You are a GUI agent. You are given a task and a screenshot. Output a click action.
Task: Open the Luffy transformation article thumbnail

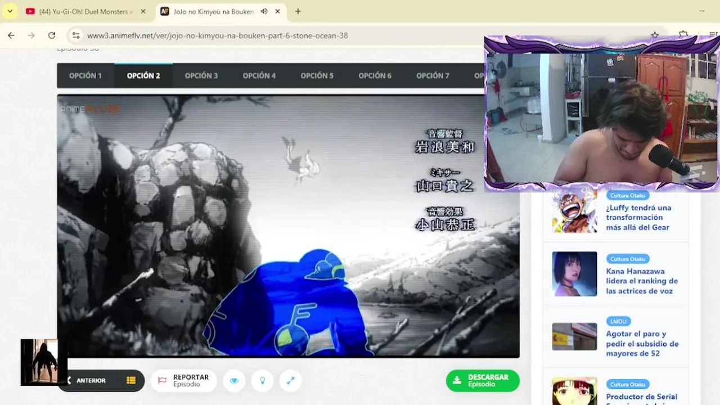pyautogui.click(x=574, y=210)
